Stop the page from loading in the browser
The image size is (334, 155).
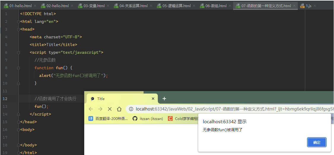(x=110, y=109)
